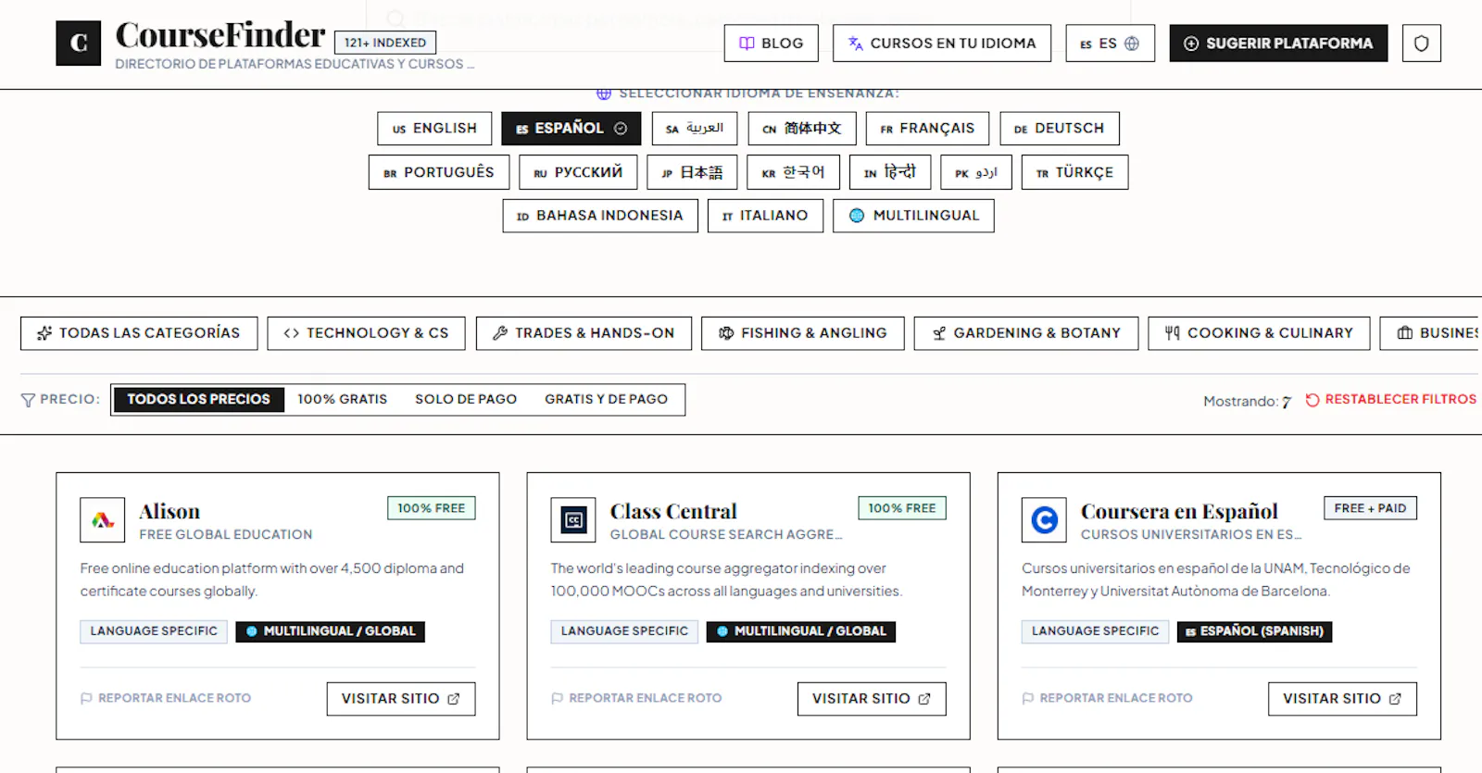Viewport: 1482px width, 773px height.
Task: Filter by Fishing & Angling category
Action: (x=802, y=333)
